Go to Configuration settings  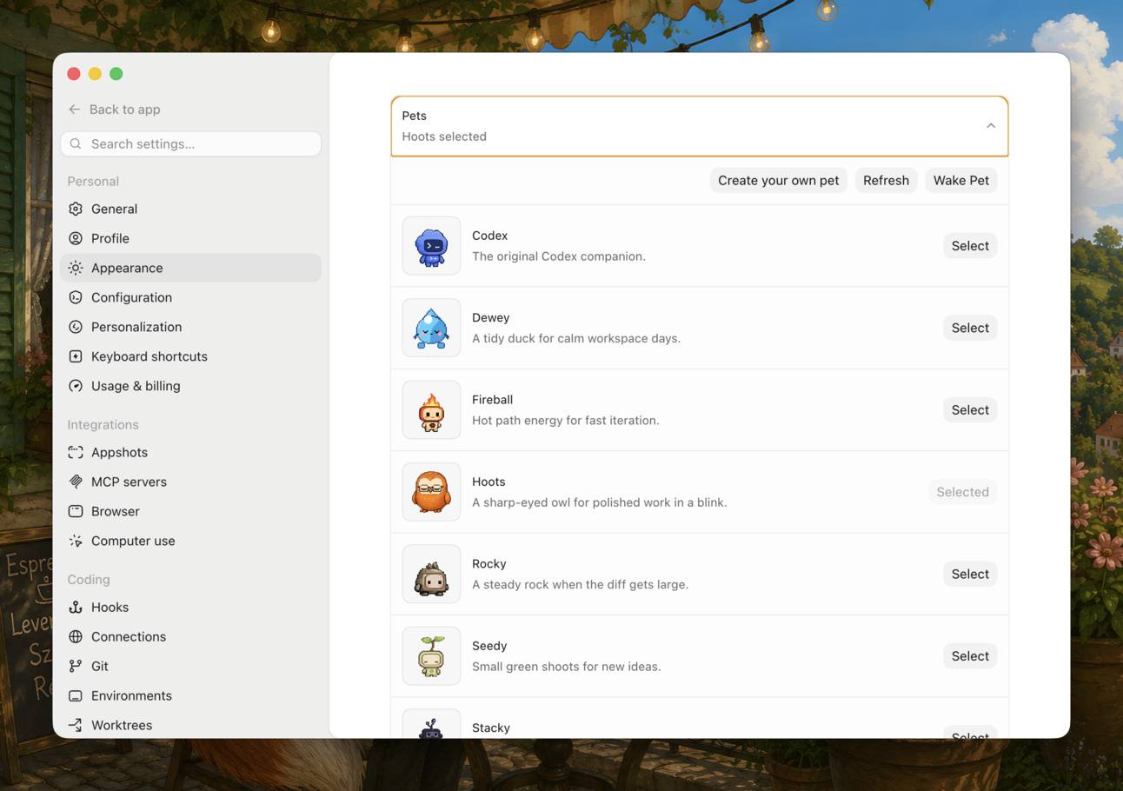(191, 297)
